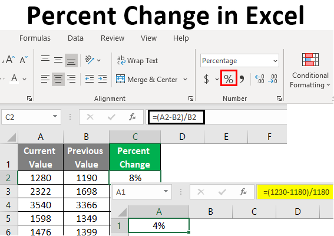Confirm the formula entry next to C2
334x236 pixels.
111,117
